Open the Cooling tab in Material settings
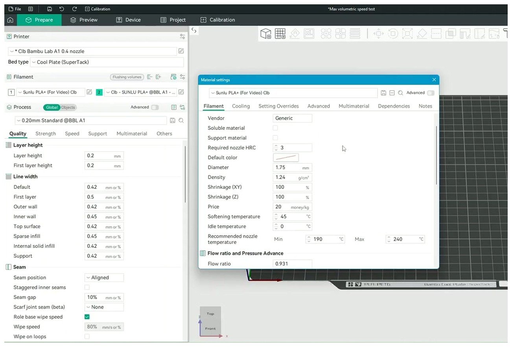Screen dimensions: 512x347 tap(241, 106)
